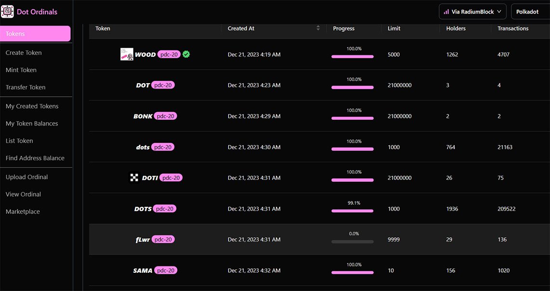Select the Tokens sidebar item
This screenshot has width=550, height=291.
coord(36,34)
